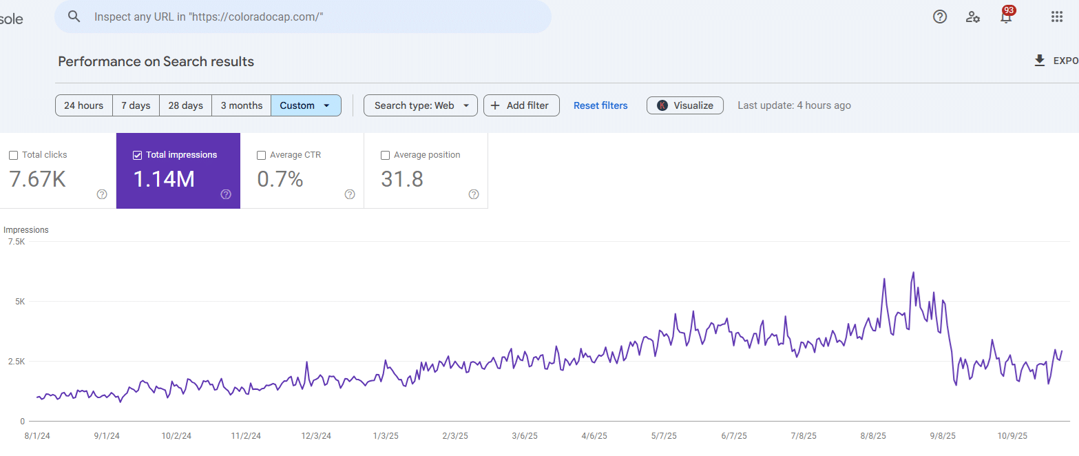
Task: Enable the Total clicks checkbox
Action: coord(13,155)
